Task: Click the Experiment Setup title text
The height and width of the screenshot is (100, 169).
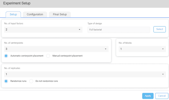Action: pyautogui.click(x=17, y=3)
